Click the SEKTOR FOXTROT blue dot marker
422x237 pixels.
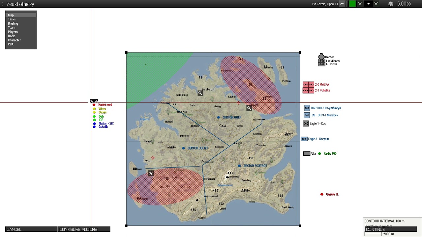(239, 166)
